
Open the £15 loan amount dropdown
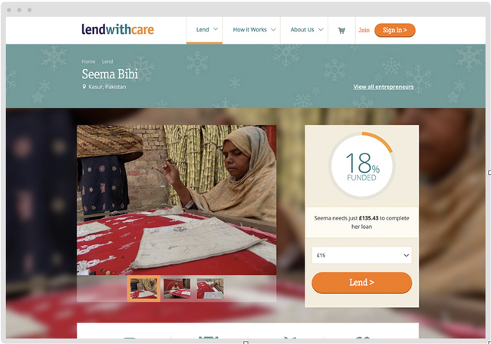point(361,255)
